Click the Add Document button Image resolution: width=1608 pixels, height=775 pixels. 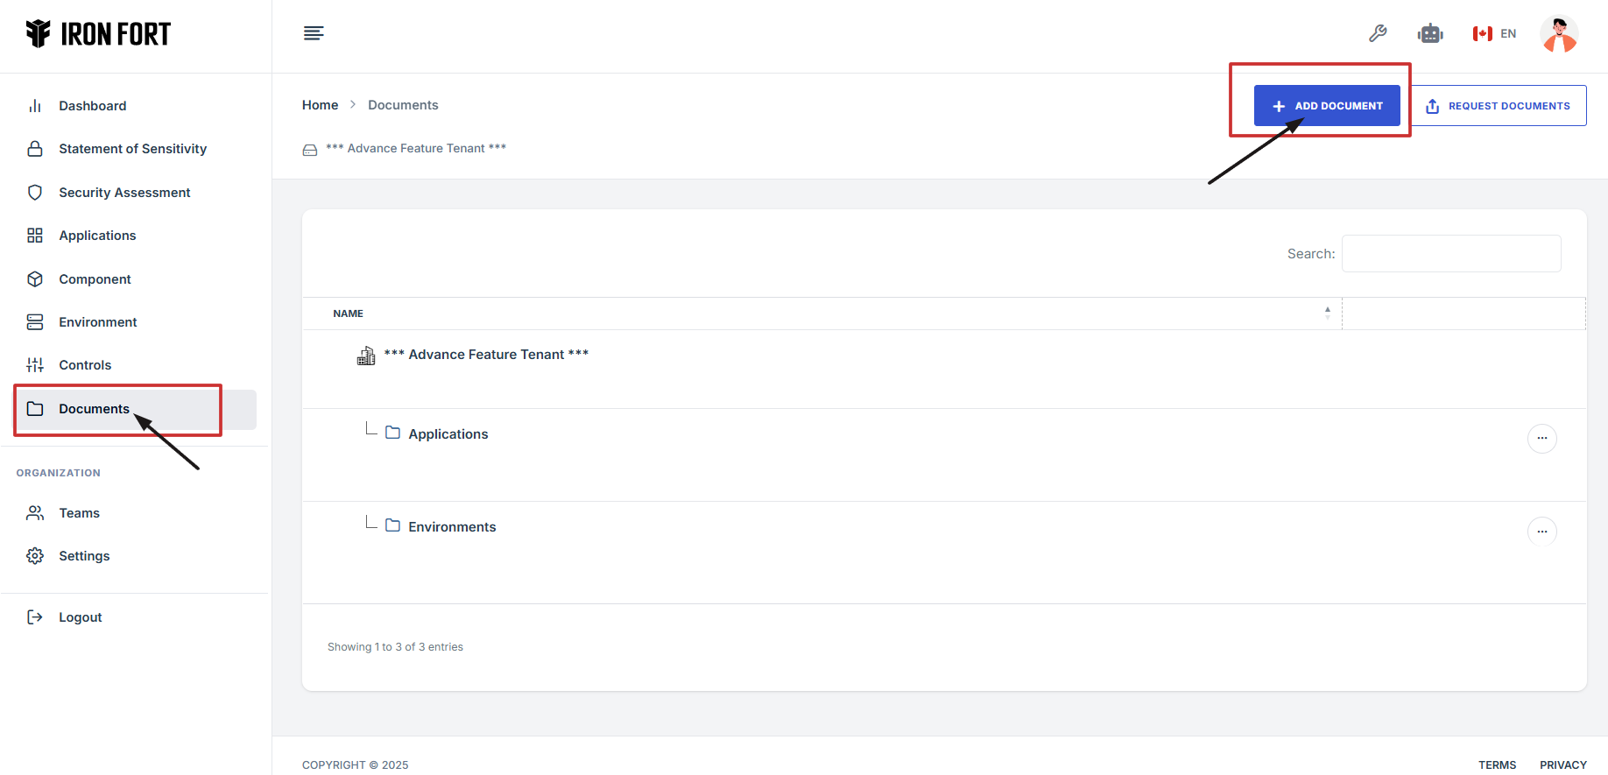coord(1327,106)
